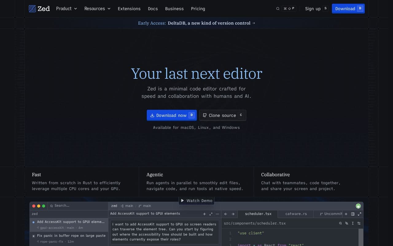Open the DeltaDB Early Access announcement
This screenshot has width=393, height=246.
[196, 23]
